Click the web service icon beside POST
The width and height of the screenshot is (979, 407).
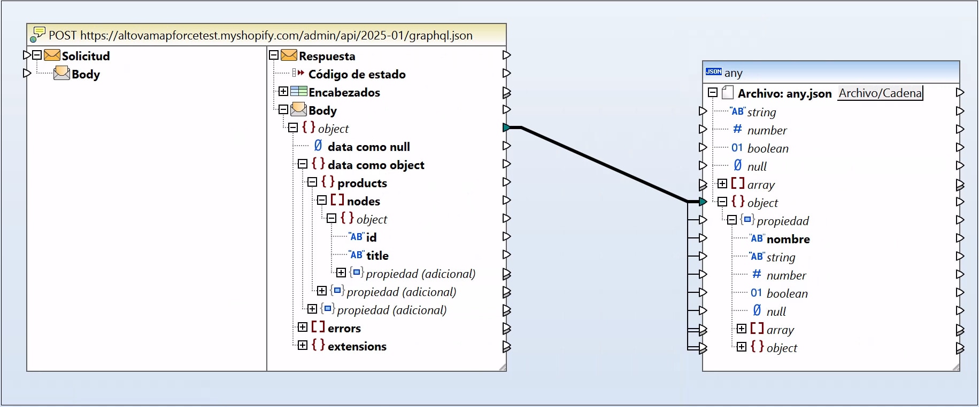tap(37, 34)
